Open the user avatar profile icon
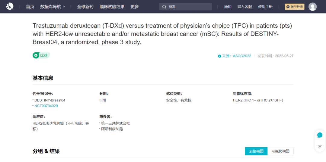The height and width of the screenshot is (162, 326). point(312,7)
